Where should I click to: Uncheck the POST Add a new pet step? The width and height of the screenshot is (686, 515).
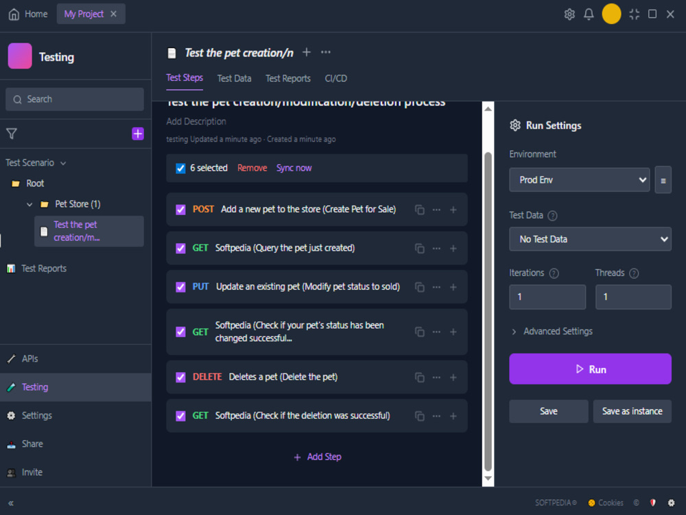pyautogui.click(x=180, y=209)
